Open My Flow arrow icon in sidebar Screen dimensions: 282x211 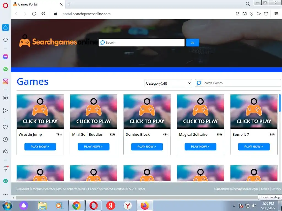[6, 110]
